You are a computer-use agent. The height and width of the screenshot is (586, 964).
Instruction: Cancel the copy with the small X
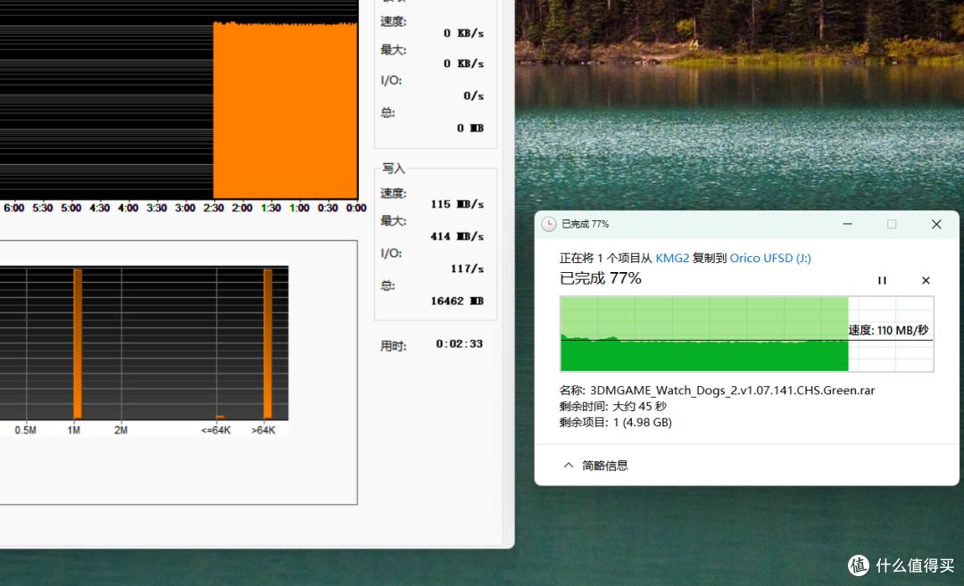(x=926, y=280)
